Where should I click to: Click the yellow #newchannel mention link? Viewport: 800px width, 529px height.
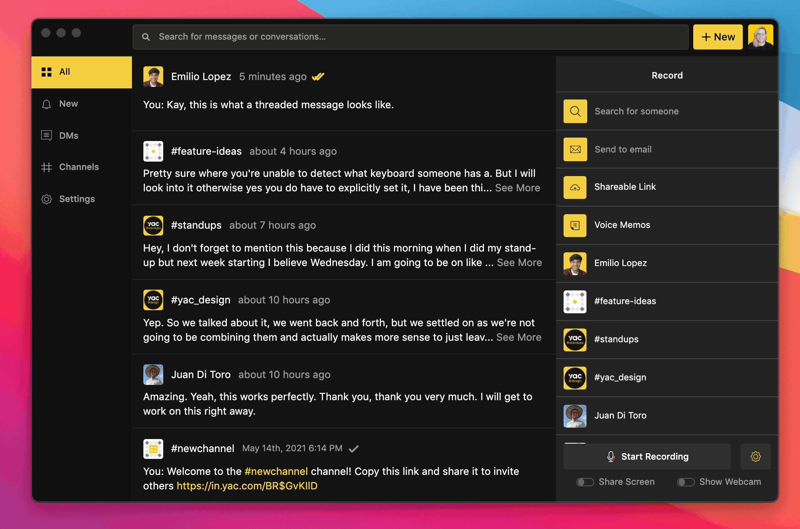click(276, 471)
